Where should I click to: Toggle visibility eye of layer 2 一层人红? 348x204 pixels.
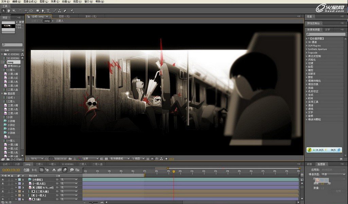pos(3,184)
